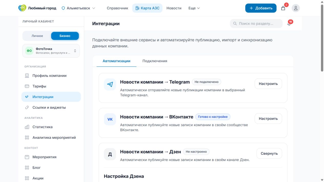Click the Не настроено status badge
Viewport: 324px width, 182px height.
coord(196,152)
